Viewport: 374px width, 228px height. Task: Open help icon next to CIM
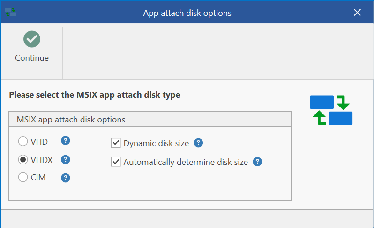coord(66,178)
